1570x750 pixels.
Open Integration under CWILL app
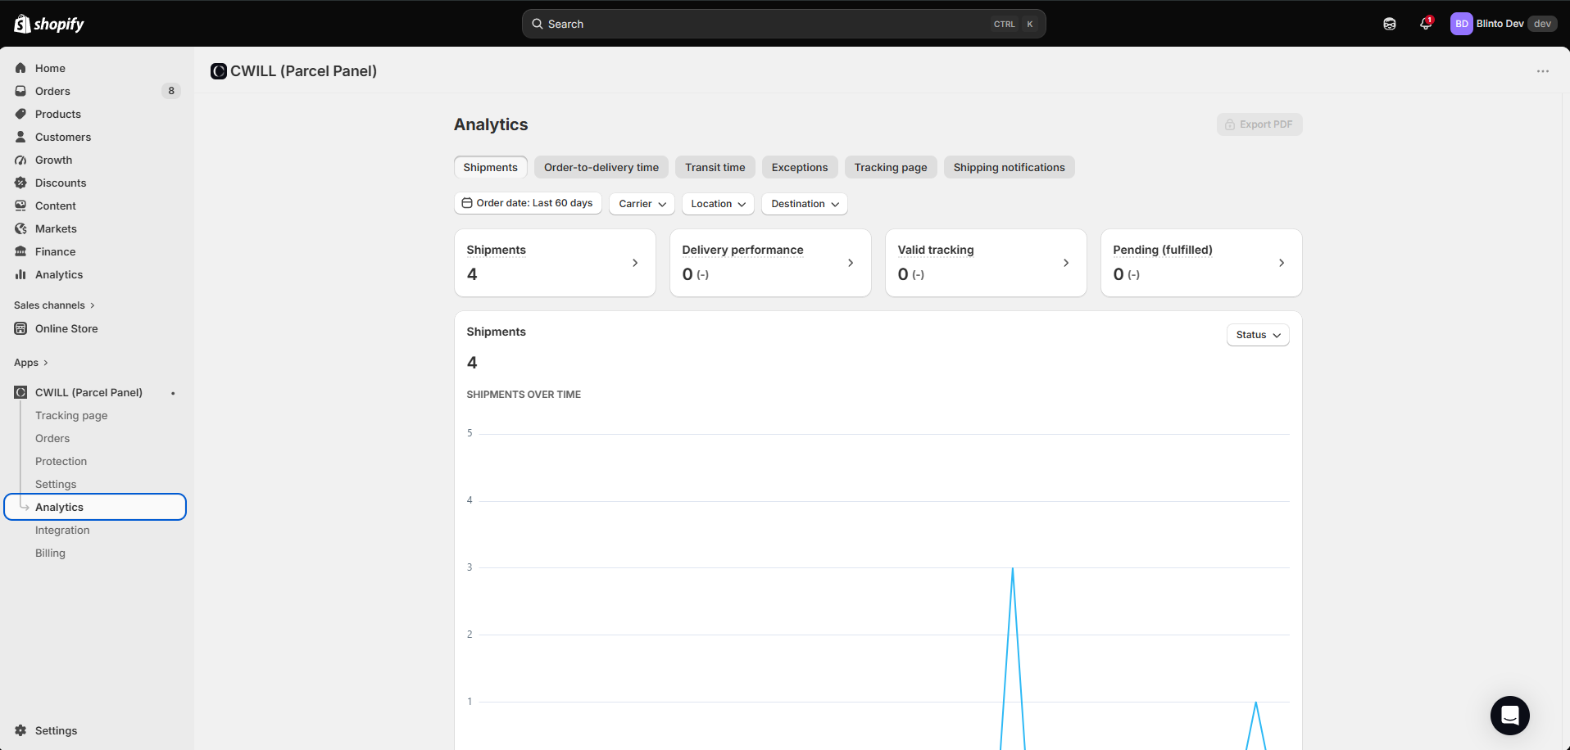click(x=62, y=530)
